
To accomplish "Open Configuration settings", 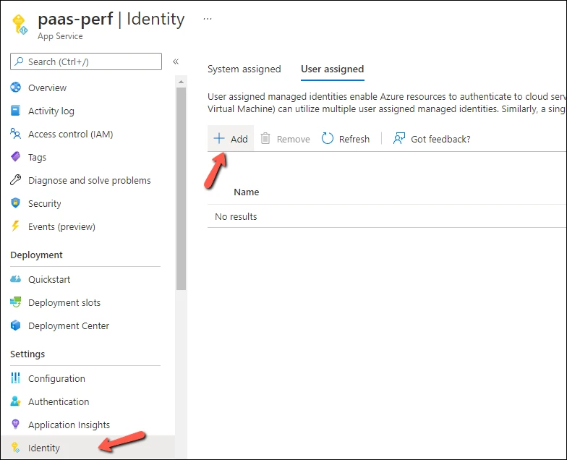I will tap(56, 379).
